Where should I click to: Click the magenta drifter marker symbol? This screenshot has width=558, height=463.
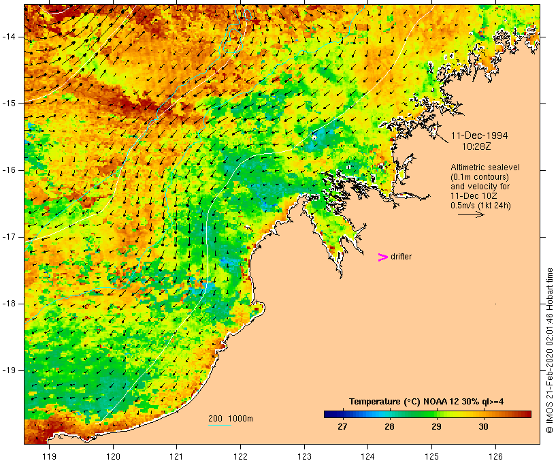point(382,257)
